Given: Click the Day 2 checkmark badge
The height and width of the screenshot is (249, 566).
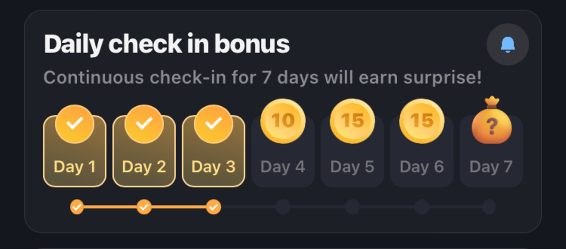Looking at the screenshot, I should point(144,124).
